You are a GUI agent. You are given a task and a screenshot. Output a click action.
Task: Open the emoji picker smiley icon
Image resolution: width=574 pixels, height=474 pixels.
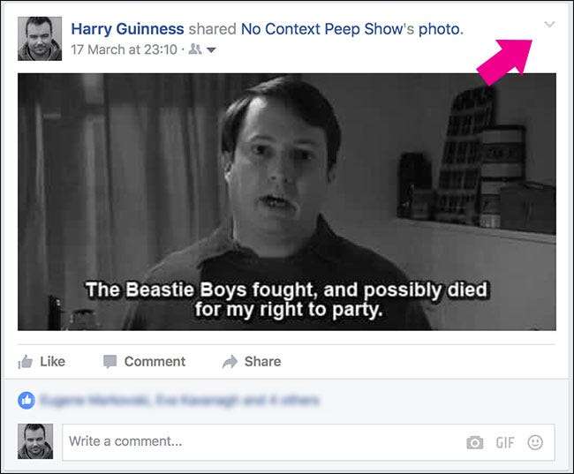click(535, 442)
